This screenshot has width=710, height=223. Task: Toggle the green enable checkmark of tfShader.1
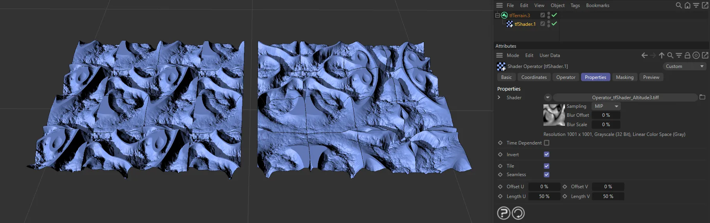click(554, 23)
